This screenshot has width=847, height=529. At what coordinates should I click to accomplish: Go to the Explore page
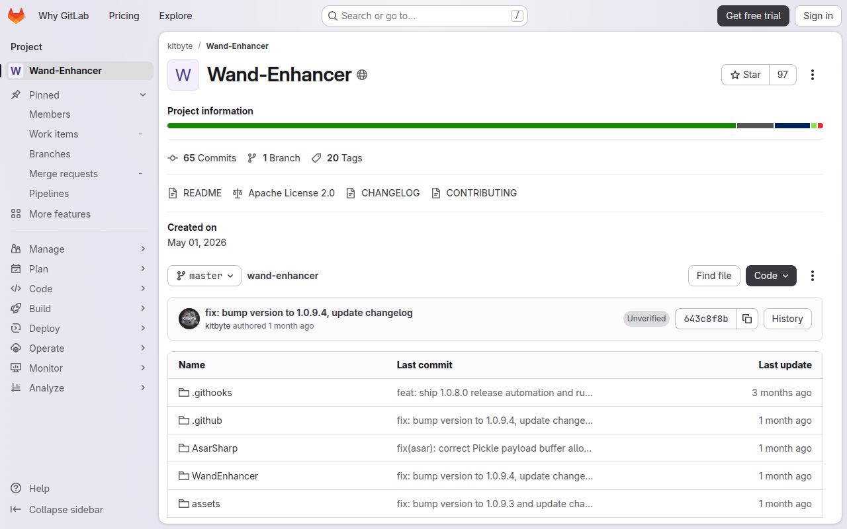click(175, 16)
